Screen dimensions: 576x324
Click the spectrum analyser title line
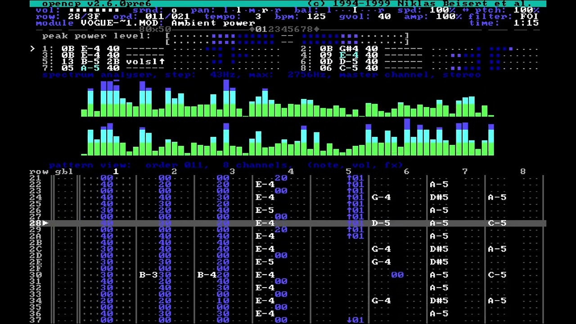tap(261, 75)
